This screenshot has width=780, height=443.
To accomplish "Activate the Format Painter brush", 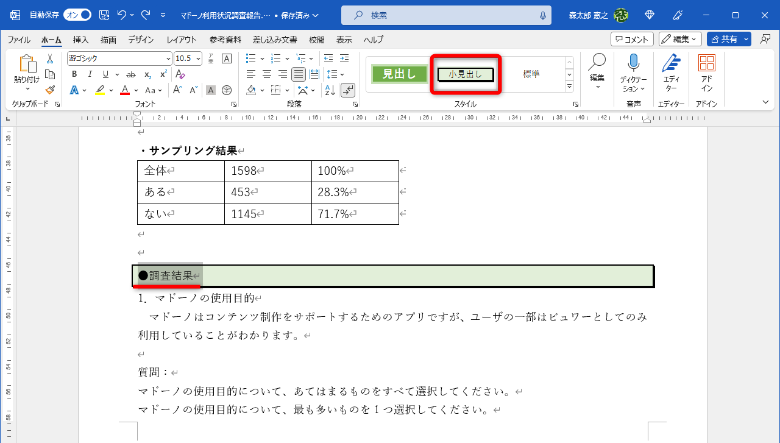I will (x=50, y=90).
